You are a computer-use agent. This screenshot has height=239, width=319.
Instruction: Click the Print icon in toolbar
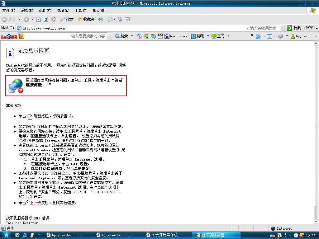[120, 19]
